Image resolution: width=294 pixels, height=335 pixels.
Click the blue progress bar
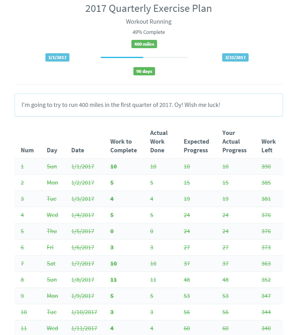point(144,57)
